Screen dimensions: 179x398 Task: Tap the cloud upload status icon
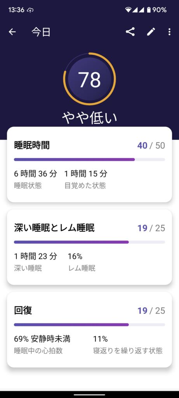tap(30, 10)
